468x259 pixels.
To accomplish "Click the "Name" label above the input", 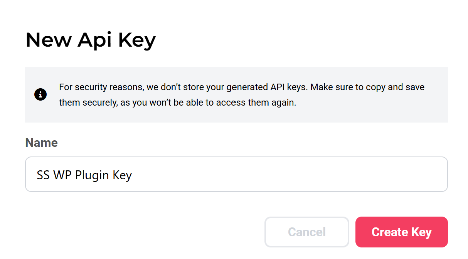I will tap(41, 143).
